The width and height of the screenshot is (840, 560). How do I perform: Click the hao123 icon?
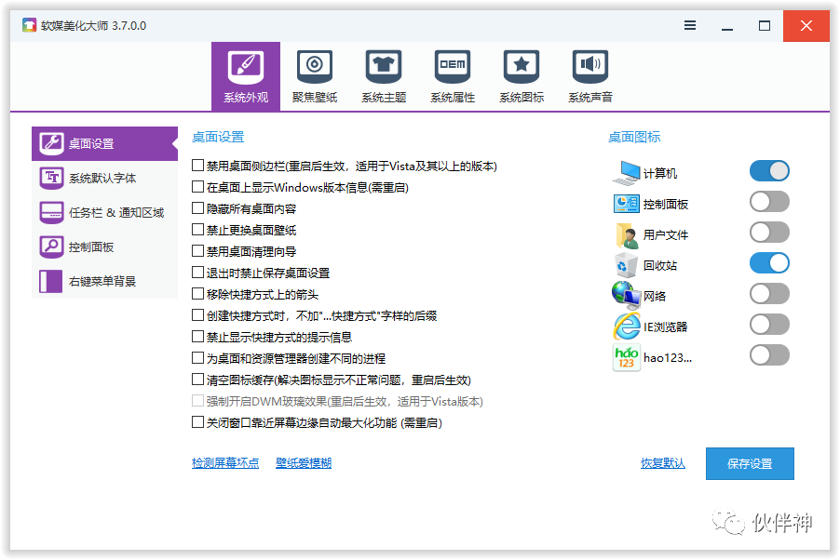coord(626,357)
